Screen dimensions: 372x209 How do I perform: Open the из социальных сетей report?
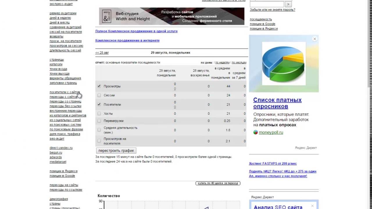click(x=65, y=120)
